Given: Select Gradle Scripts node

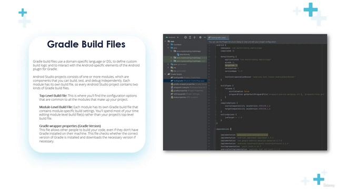Looking at the screenshot, I should tap(175, 74).
